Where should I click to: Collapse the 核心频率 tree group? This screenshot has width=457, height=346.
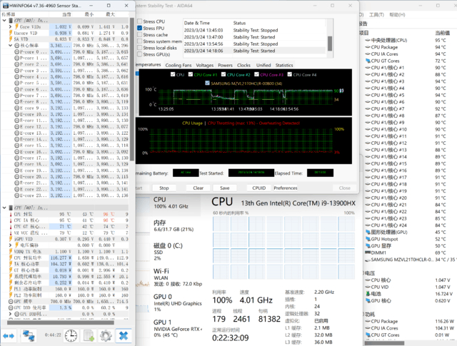click(x=11, y=45)
